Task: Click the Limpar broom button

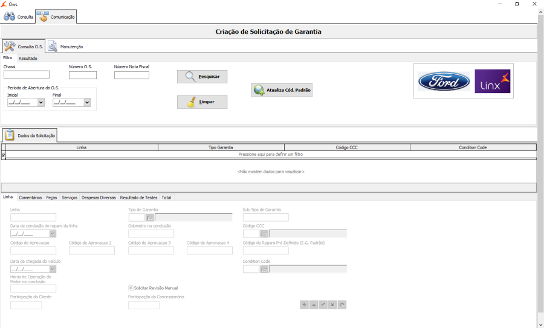Action: coord(202,102)
